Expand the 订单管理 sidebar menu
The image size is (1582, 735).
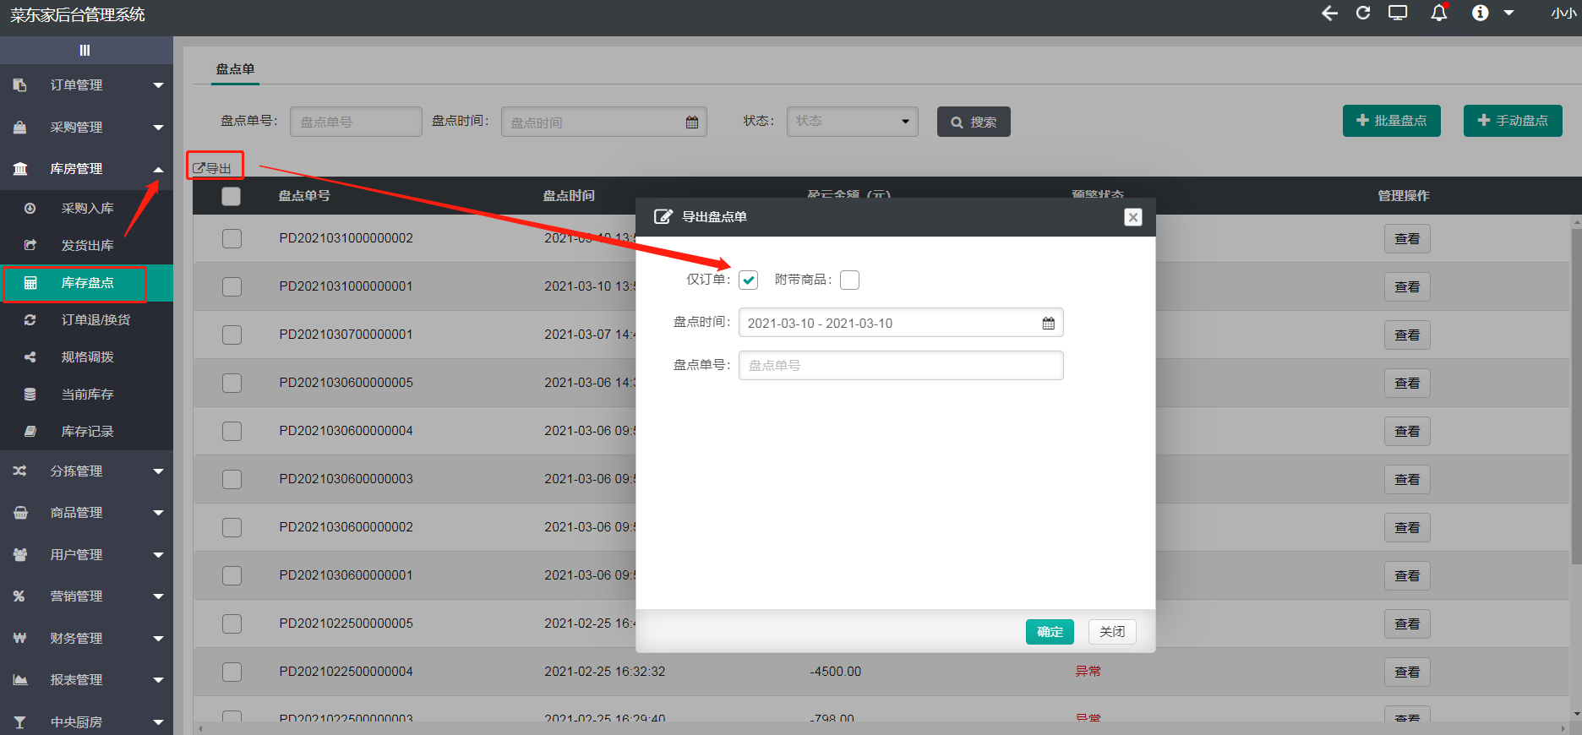click(x=86, y=85)
